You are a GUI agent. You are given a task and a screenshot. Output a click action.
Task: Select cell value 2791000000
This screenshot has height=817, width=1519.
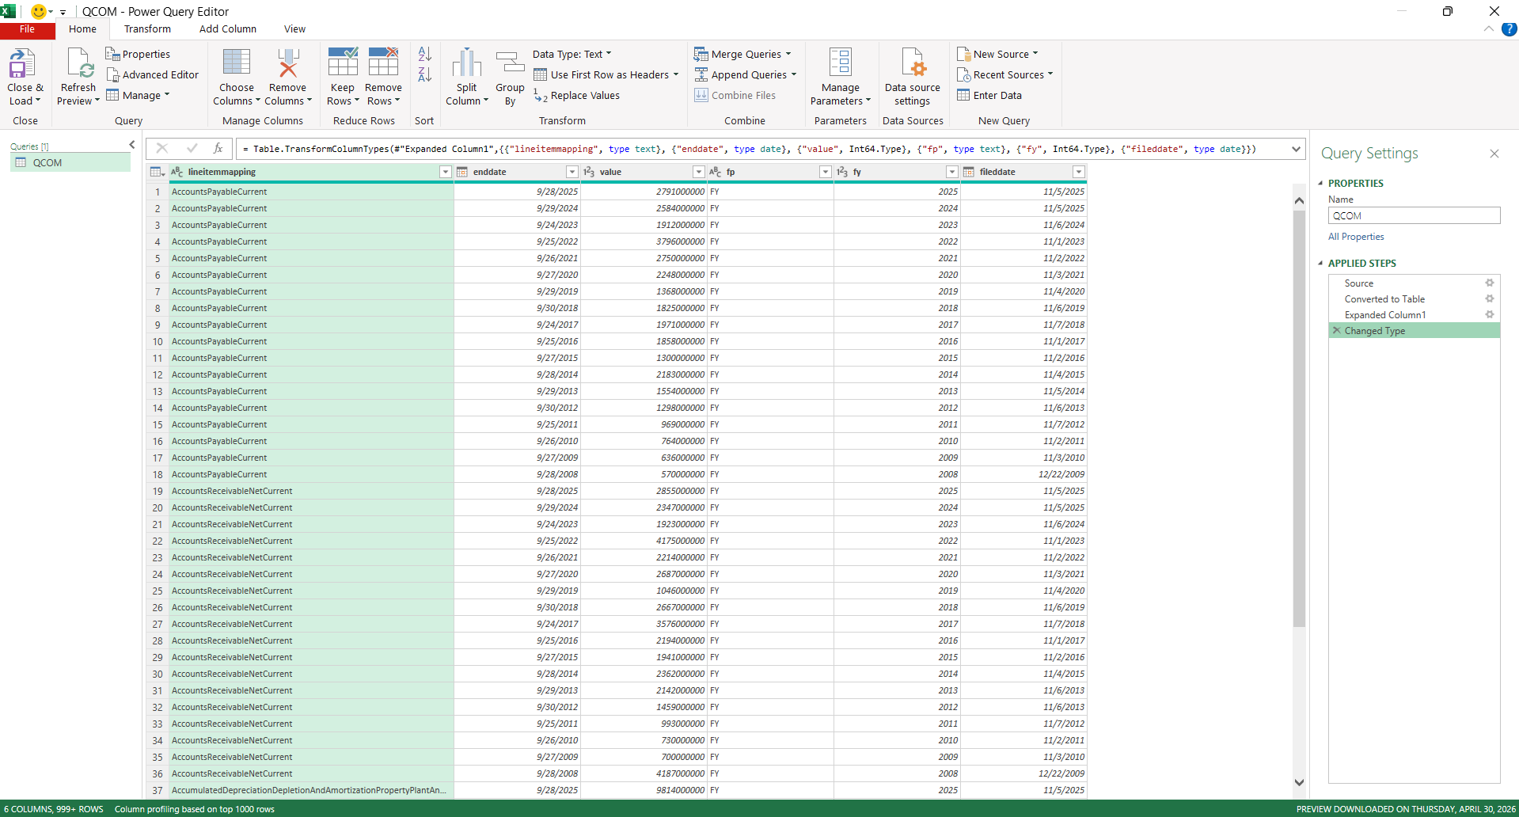[x=644, y=192]
